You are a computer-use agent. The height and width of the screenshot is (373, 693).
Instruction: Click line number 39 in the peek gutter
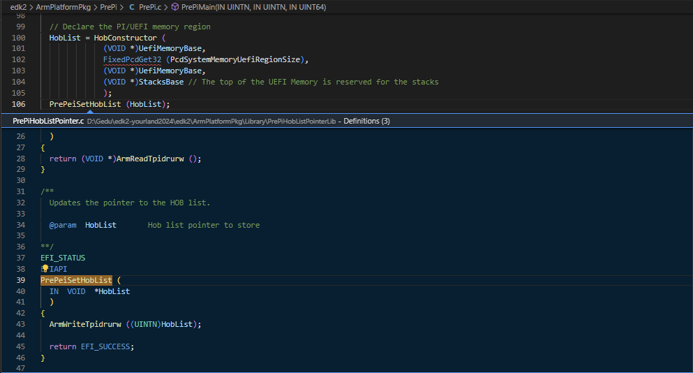click(21, 280)
